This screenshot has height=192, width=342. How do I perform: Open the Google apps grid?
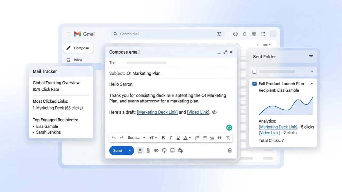[263, 34]
